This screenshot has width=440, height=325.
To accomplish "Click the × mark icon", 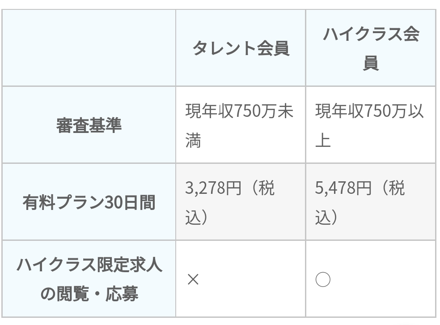I will tap(193, 279).
